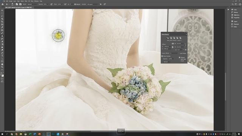Viewport: 242px width, 136px height.
Task: Select the Rectangular Marquee tool
Action: tap(2, 13)
